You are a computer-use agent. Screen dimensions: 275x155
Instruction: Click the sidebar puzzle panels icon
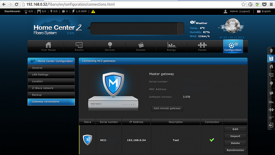click(271, 110)
